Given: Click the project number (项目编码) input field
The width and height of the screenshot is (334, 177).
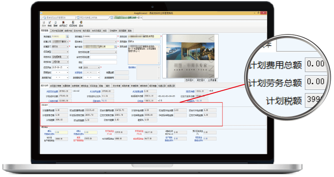Looking at the screenshot, I should click(x=99, y=37).
